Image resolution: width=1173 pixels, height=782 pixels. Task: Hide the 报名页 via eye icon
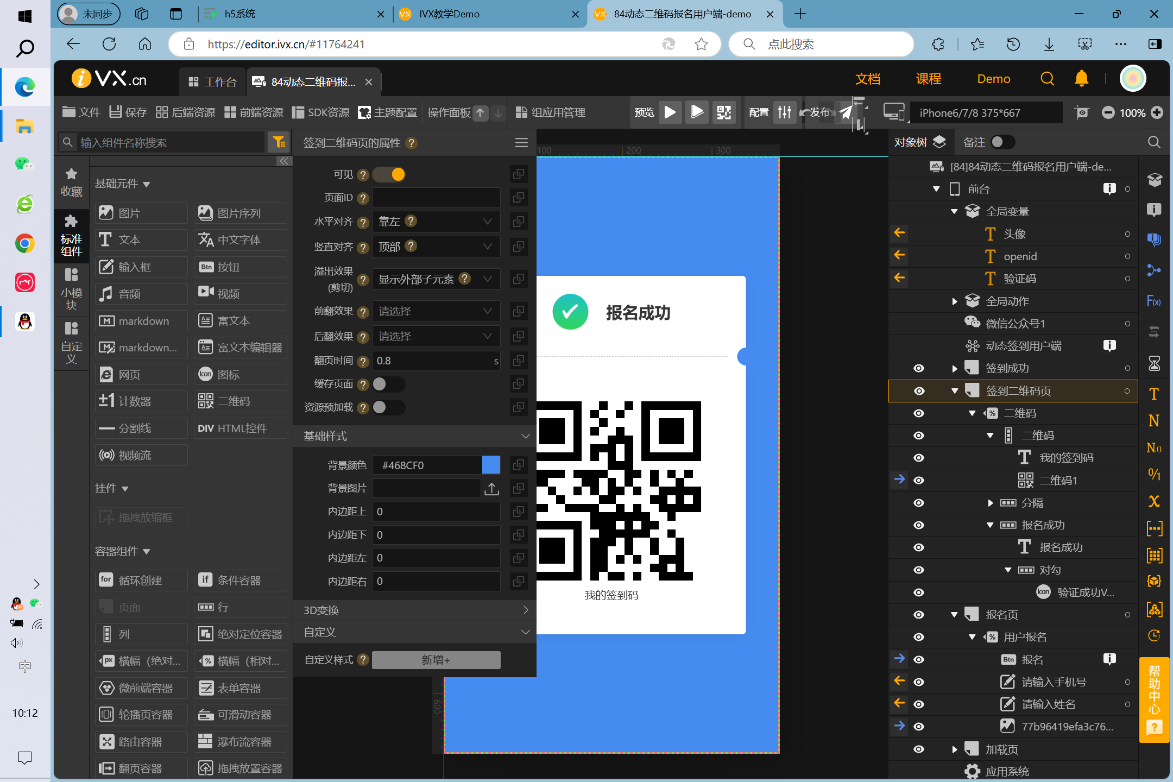point(919,615)
